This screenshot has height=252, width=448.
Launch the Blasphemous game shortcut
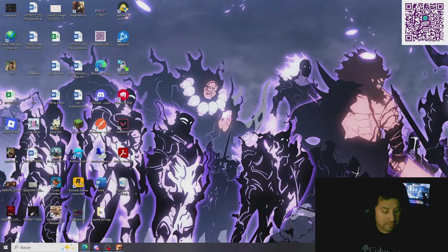point(78,10)
